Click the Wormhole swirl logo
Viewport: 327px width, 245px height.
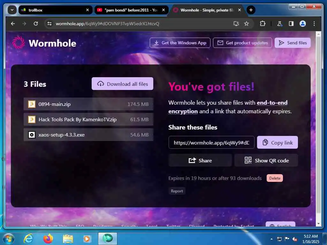coord(18,43)
